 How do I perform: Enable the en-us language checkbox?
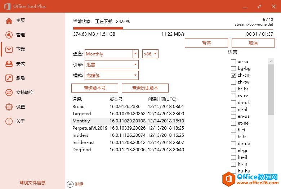pos(233,116)
